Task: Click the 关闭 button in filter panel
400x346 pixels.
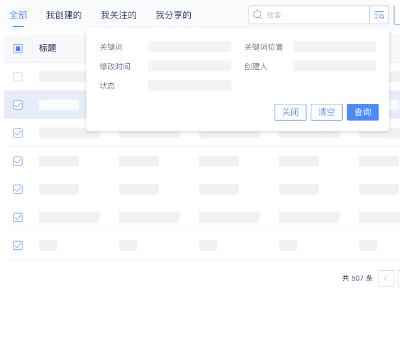Action: click(x=290, y=112)
